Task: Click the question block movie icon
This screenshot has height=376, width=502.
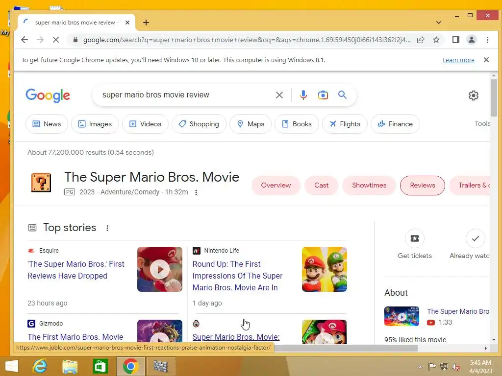Action: 41,182
